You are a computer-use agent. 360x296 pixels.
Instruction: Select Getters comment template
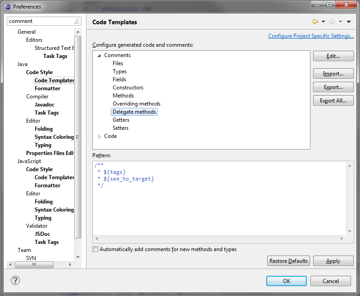121,120
